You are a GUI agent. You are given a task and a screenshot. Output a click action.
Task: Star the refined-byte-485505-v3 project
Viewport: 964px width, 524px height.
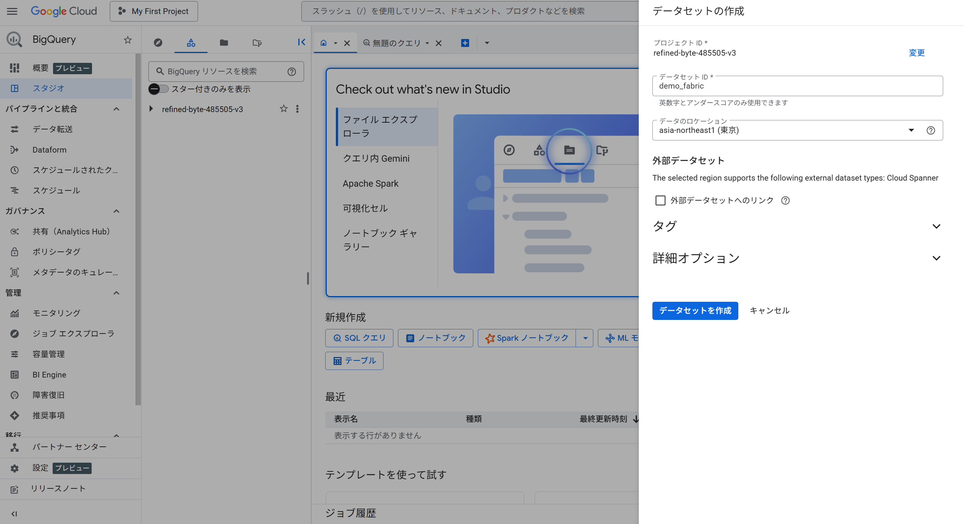(x=284, y=109)
